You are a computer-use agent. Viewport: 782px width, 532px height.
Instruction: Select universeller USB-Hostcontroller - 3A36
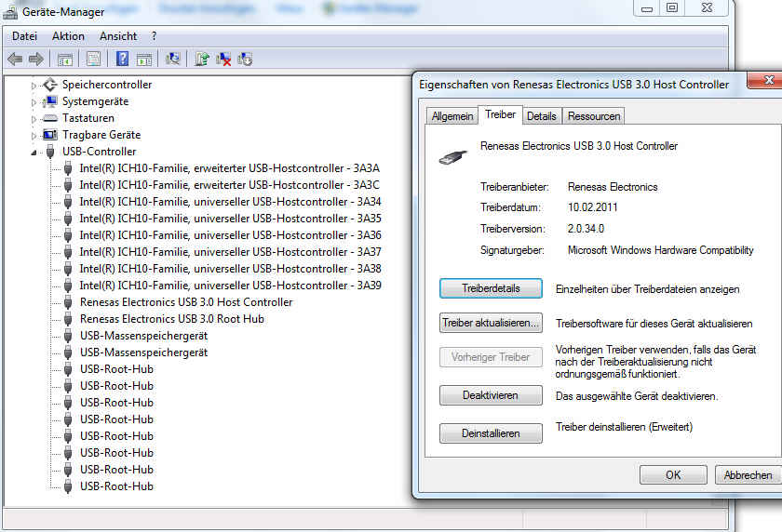[230, 235]
